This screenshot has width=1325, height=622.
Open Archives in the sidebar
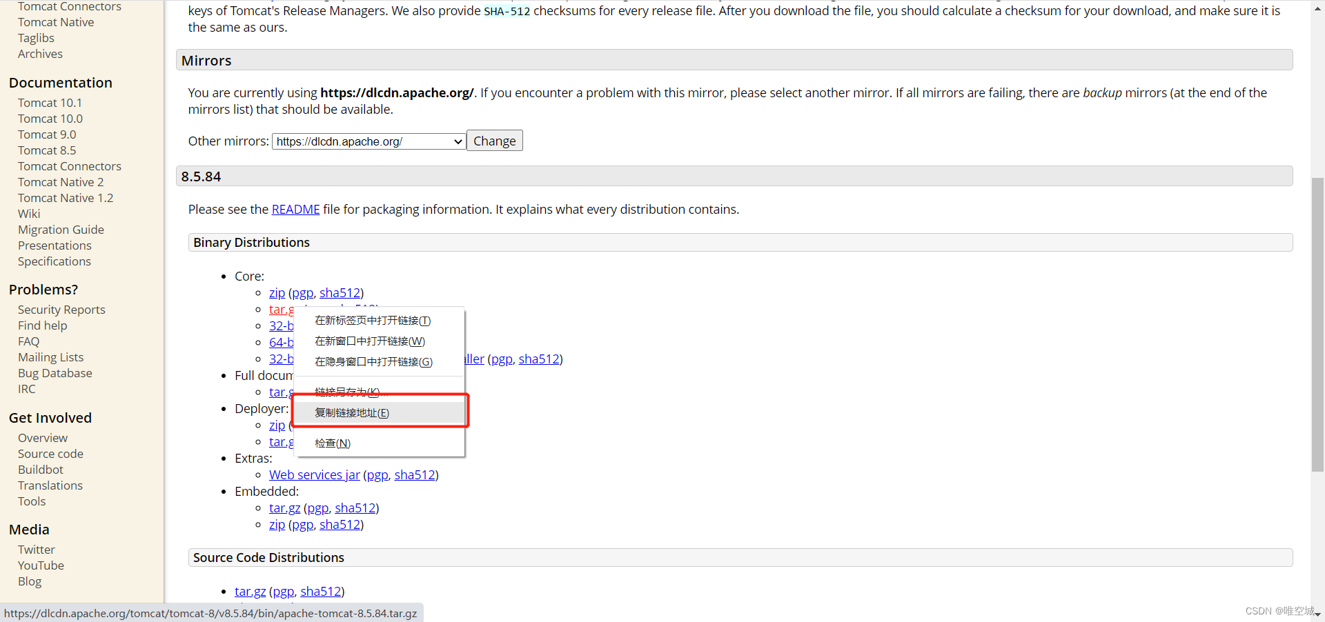point(40,54)
